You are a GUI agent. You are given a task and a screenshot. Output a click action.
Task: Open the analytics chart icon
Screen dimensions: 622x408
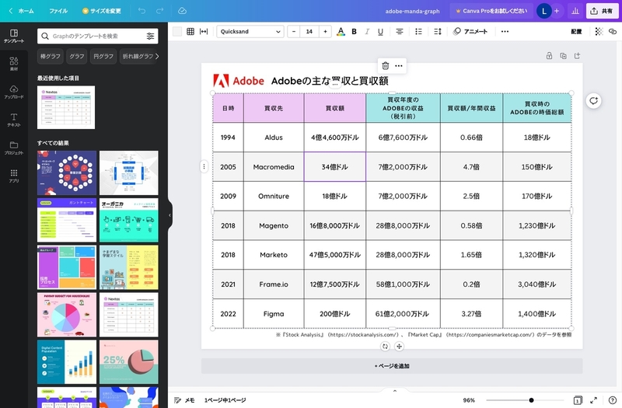click(x=575, y=11)
